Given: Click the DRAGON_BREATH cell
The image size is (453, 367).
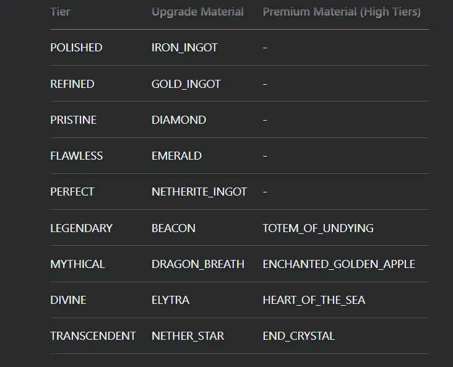Looking at the screenshot, I should 198,264.
